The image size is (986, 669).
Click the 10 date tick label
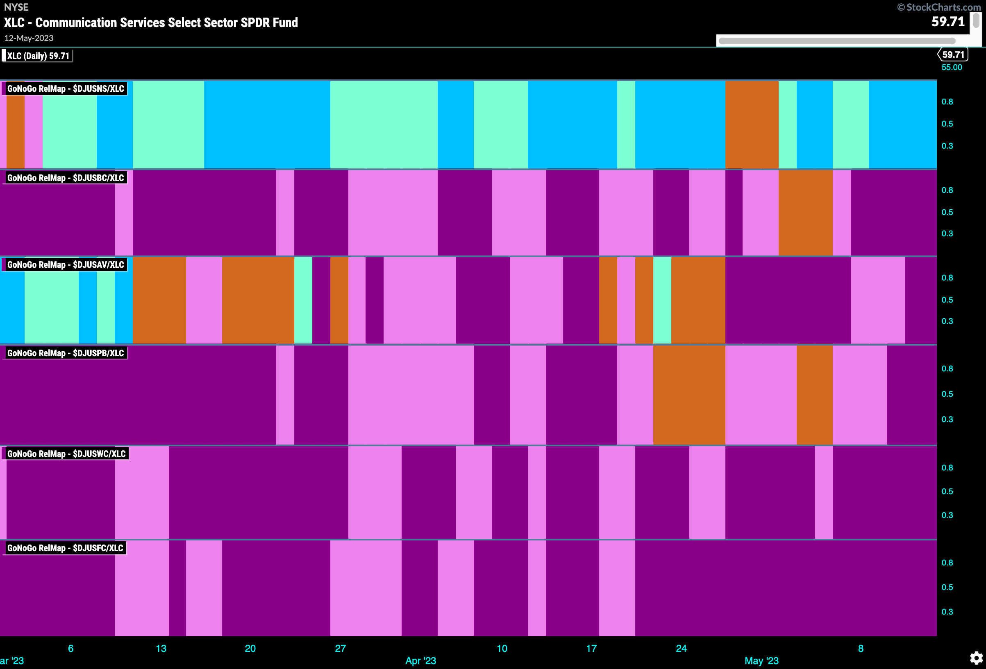pyautogui.click(x=502, y=648)
